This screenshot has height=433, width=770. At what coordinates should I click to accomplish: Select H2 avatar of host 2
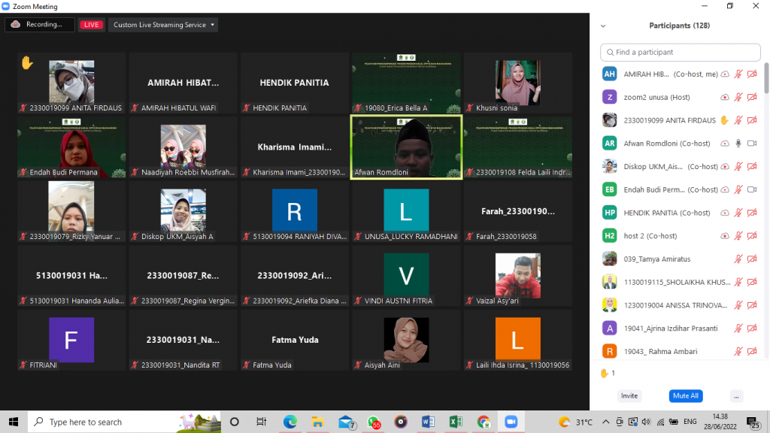click(609, 235)
